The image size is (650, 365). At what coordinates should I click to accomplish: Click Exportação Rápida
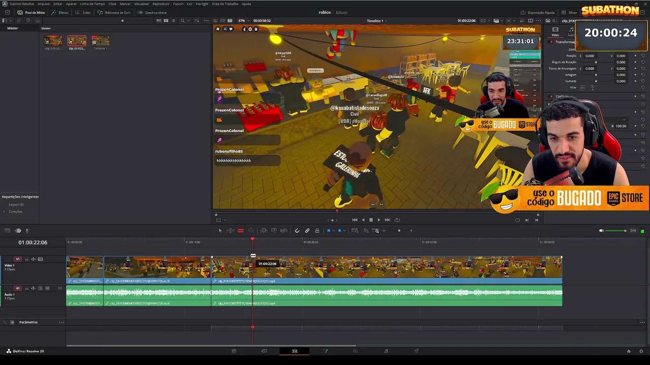(x=538, y=12)
